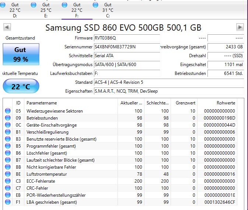The width and height of the screenshot is (248, 210).
Task: Click the Aktueller column header
Action: pyautogui.click(x=131, y=103)
